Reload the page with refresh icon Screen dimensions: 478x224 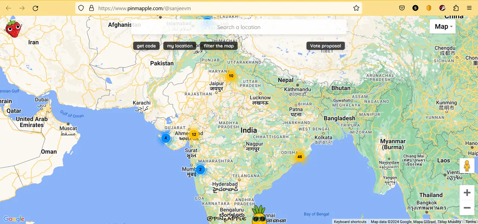coord(35,8)
